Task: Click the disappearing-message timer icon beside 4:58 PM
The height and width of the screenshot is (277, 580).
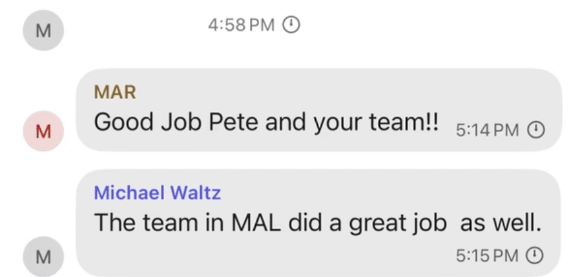Action: click(x=293, y=25)
